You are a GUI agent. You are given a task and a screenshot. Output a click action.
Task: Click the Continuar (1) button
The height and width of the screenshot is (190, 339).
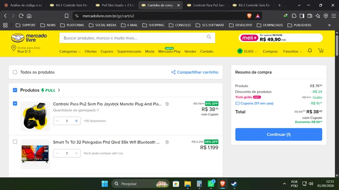pos(279,135)
